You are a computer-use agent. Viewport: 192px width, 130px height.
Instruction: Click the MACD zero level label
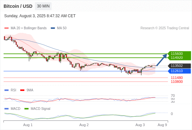click(x=172, y=114)
